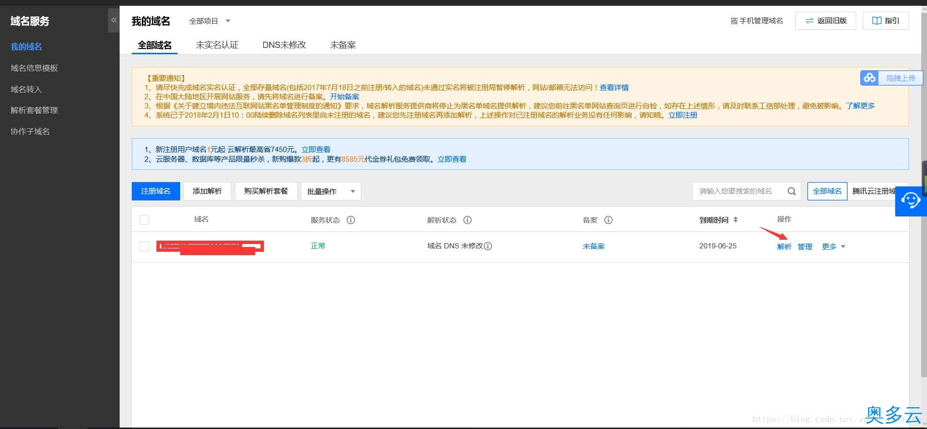Image resolution: width=927 pixels, height=429 pixels.
Task: Click the info icon next to 备案
Action: click(608, 220)
